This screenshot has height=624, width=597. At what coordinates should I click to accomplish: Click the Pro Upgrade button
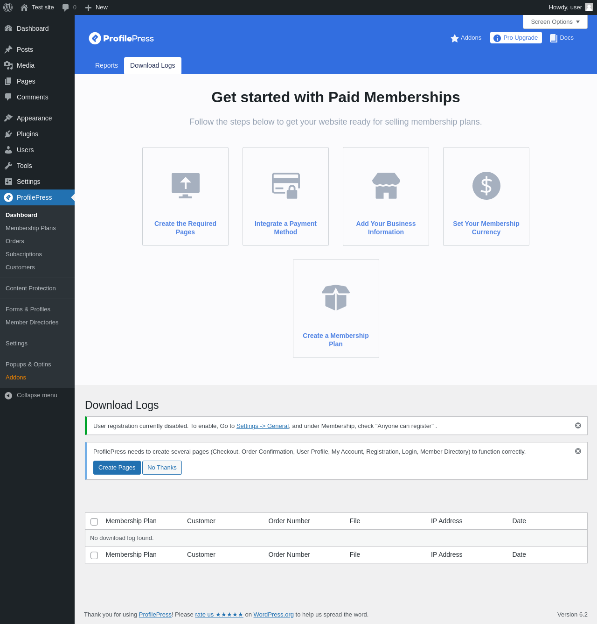click(x=516, y=38)
